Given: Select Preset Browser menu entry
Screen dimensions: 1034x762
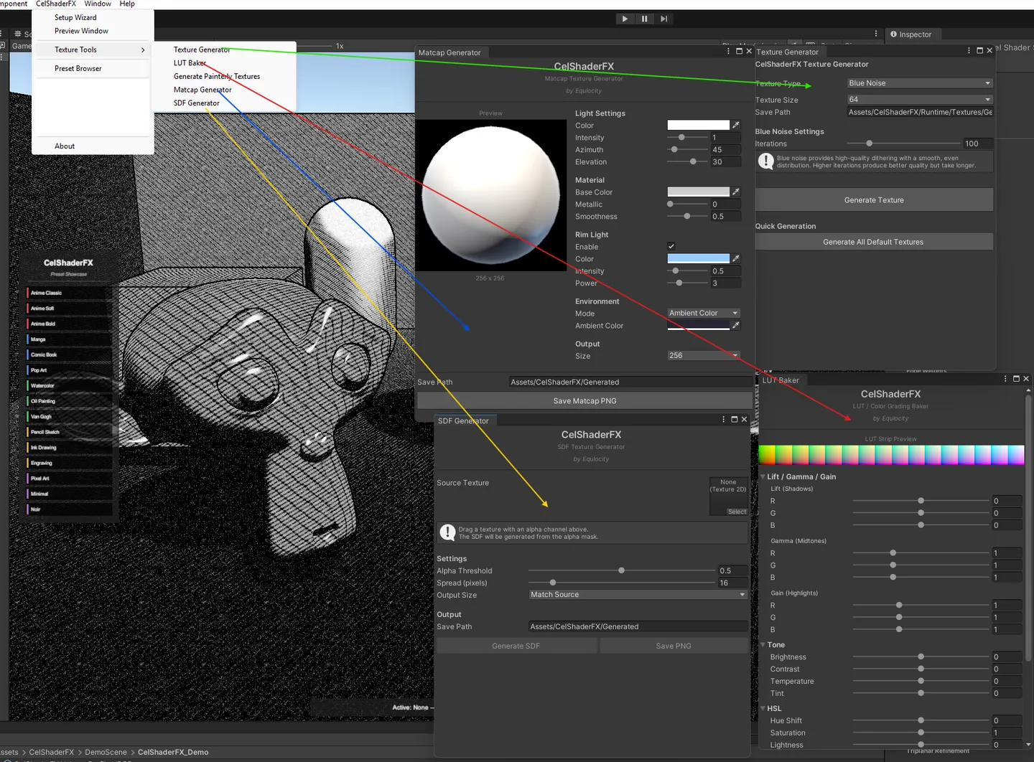Looking at the screenshot, I should click(x=78, y=68).
